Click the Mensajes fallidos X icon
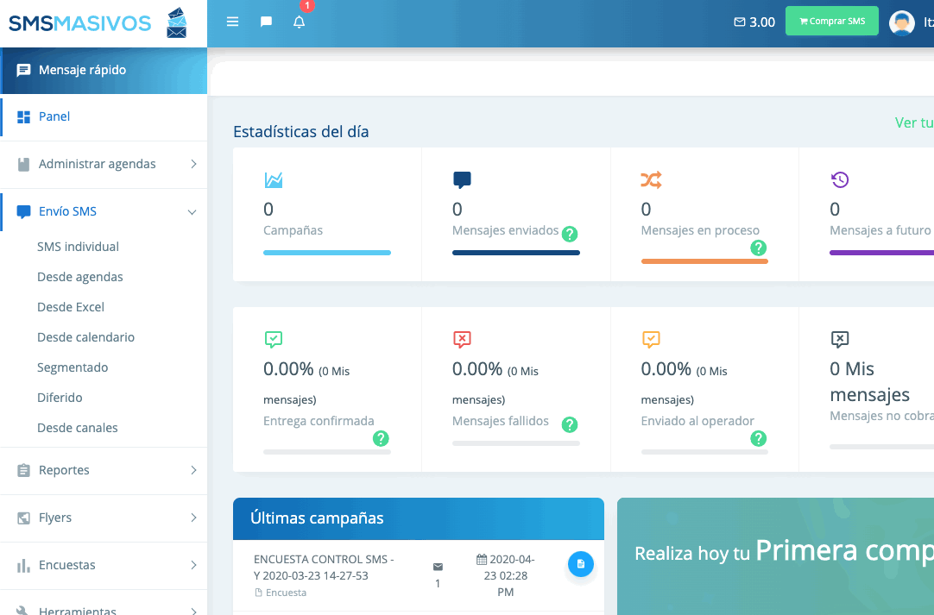 [462, 339]
